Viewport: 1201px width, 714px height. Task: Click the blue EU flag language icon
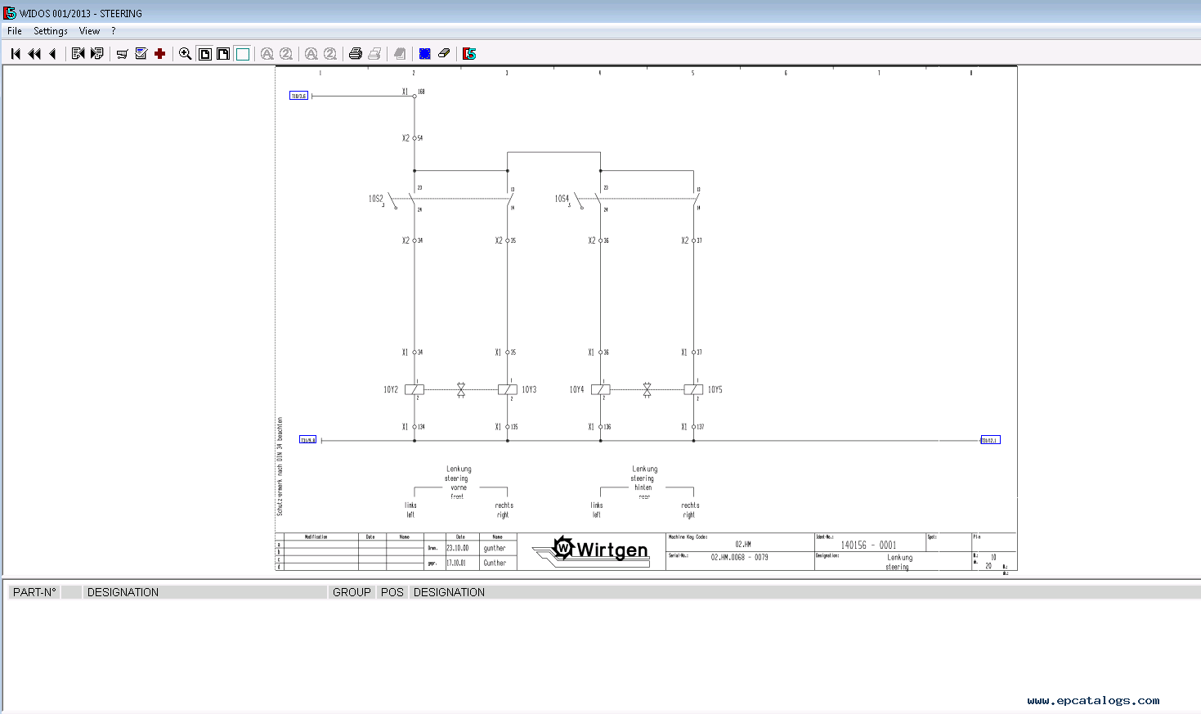(x=425, y=54)
